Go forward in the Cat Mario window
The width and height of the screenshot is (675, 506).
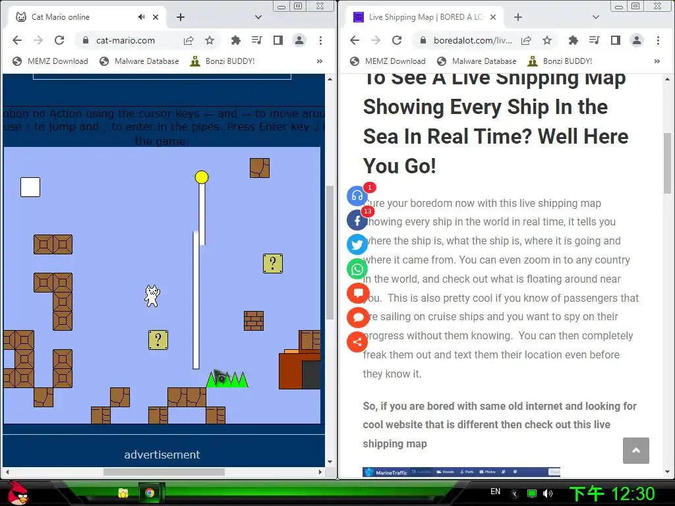coord(38,40)
